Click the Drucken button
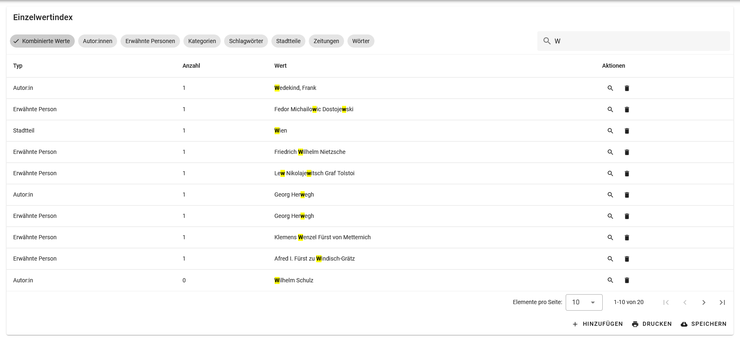Viewport: 740px width, 341px height. (652, 324)
